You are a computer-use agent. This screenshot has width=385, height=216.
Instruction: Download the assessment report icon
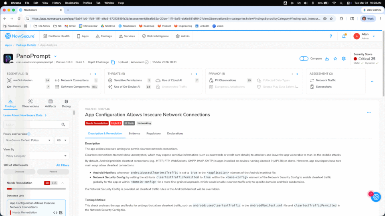(327, 59)
